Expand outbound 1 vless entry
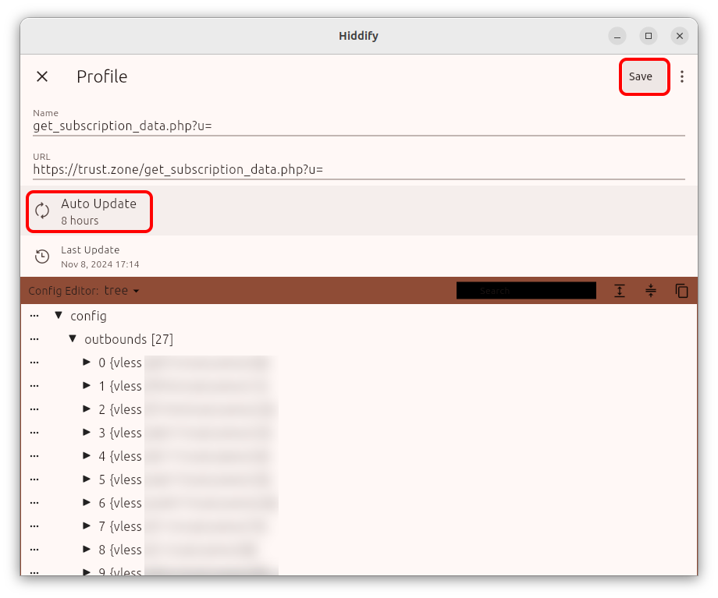 point(87,386)
